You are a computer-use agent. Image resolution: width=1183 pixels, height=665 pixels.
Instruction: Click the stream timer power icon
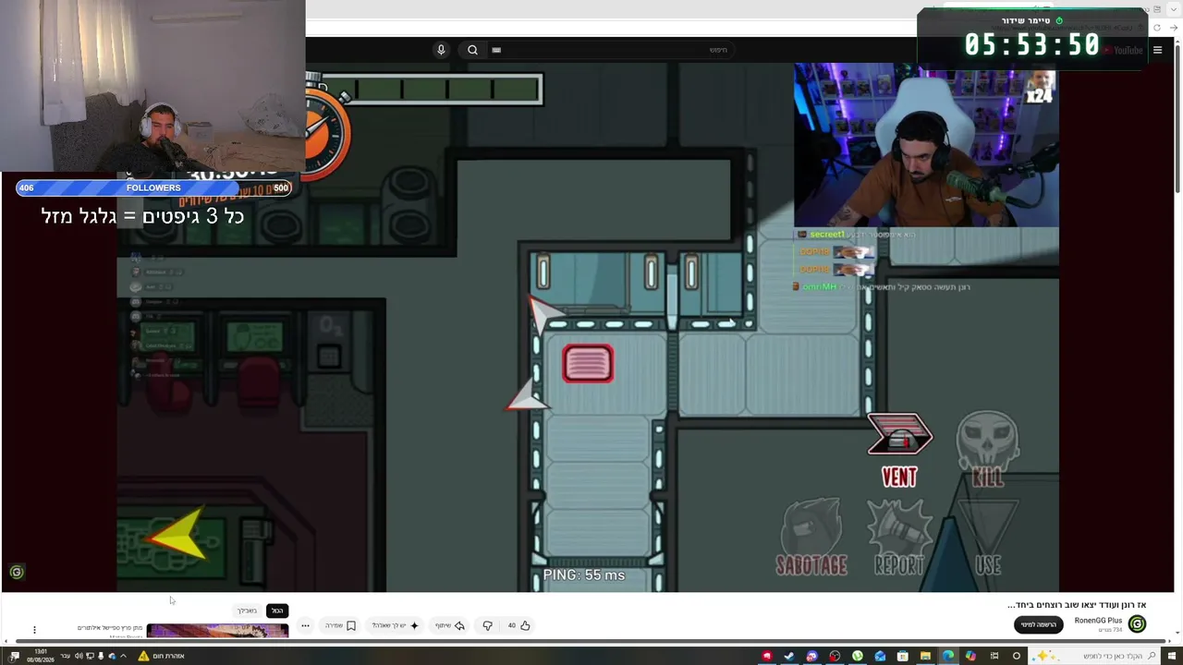[x=1059, y=20]
